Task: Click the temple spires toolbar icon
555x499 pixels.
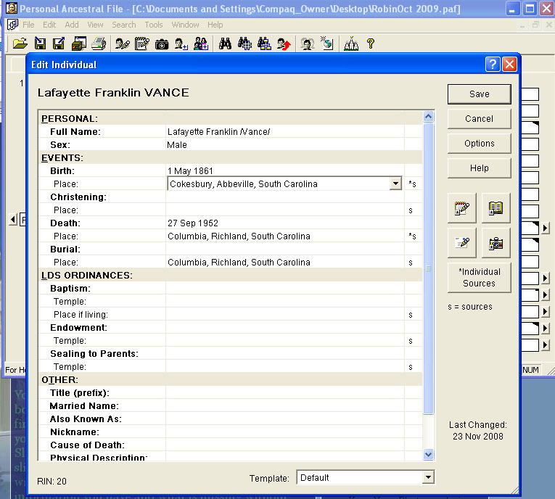Action: [x=351, y=44]
